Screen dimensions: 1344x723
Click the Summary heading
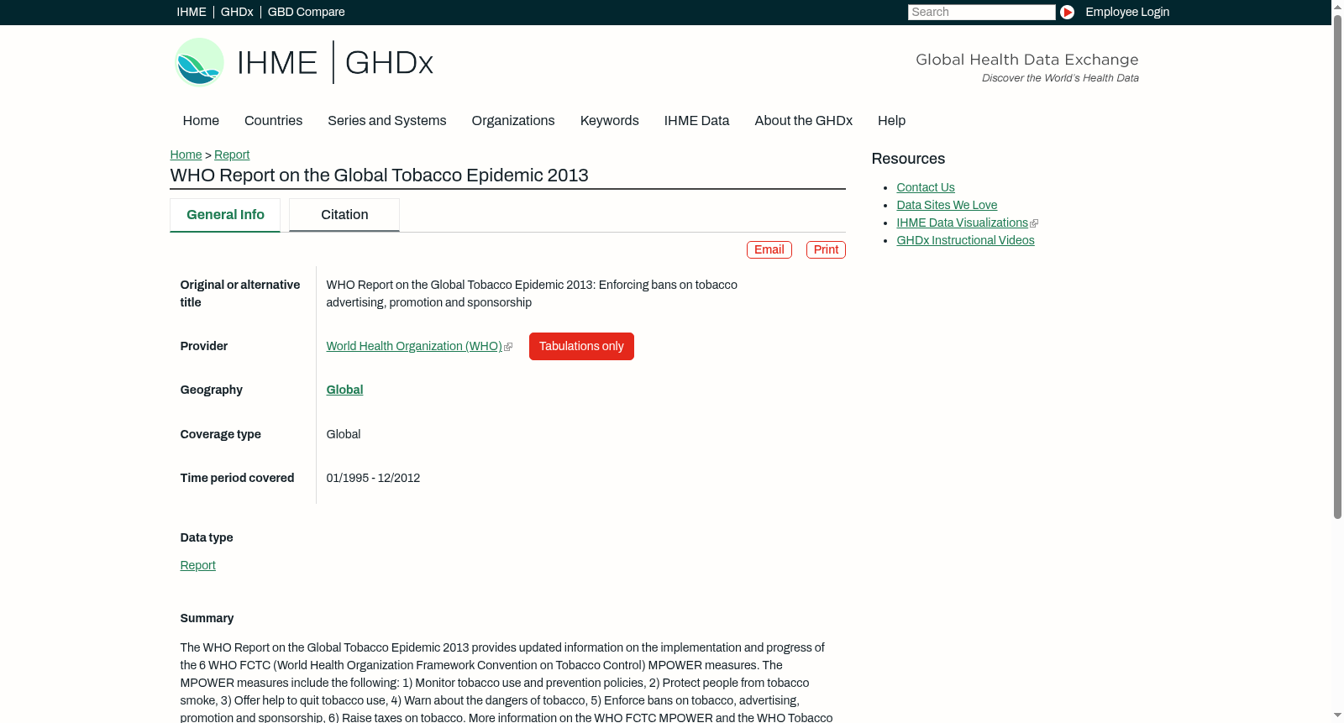(x=207, y=618)
